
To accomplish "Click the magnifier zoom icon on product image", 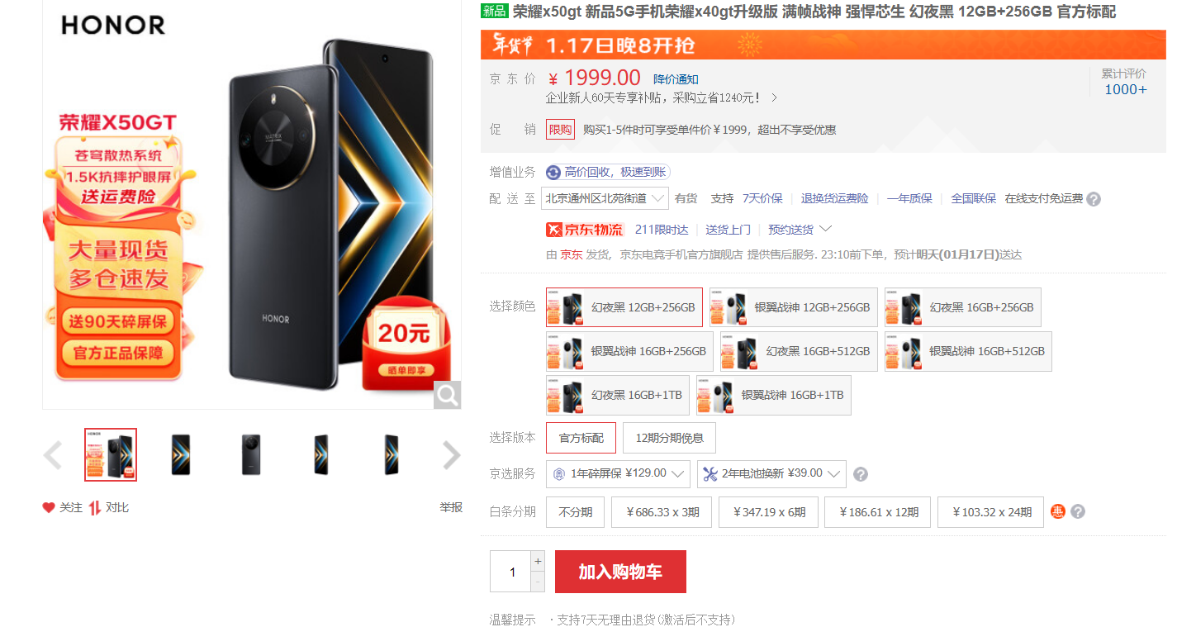I will pyautogui.click(x=447, y=395).
